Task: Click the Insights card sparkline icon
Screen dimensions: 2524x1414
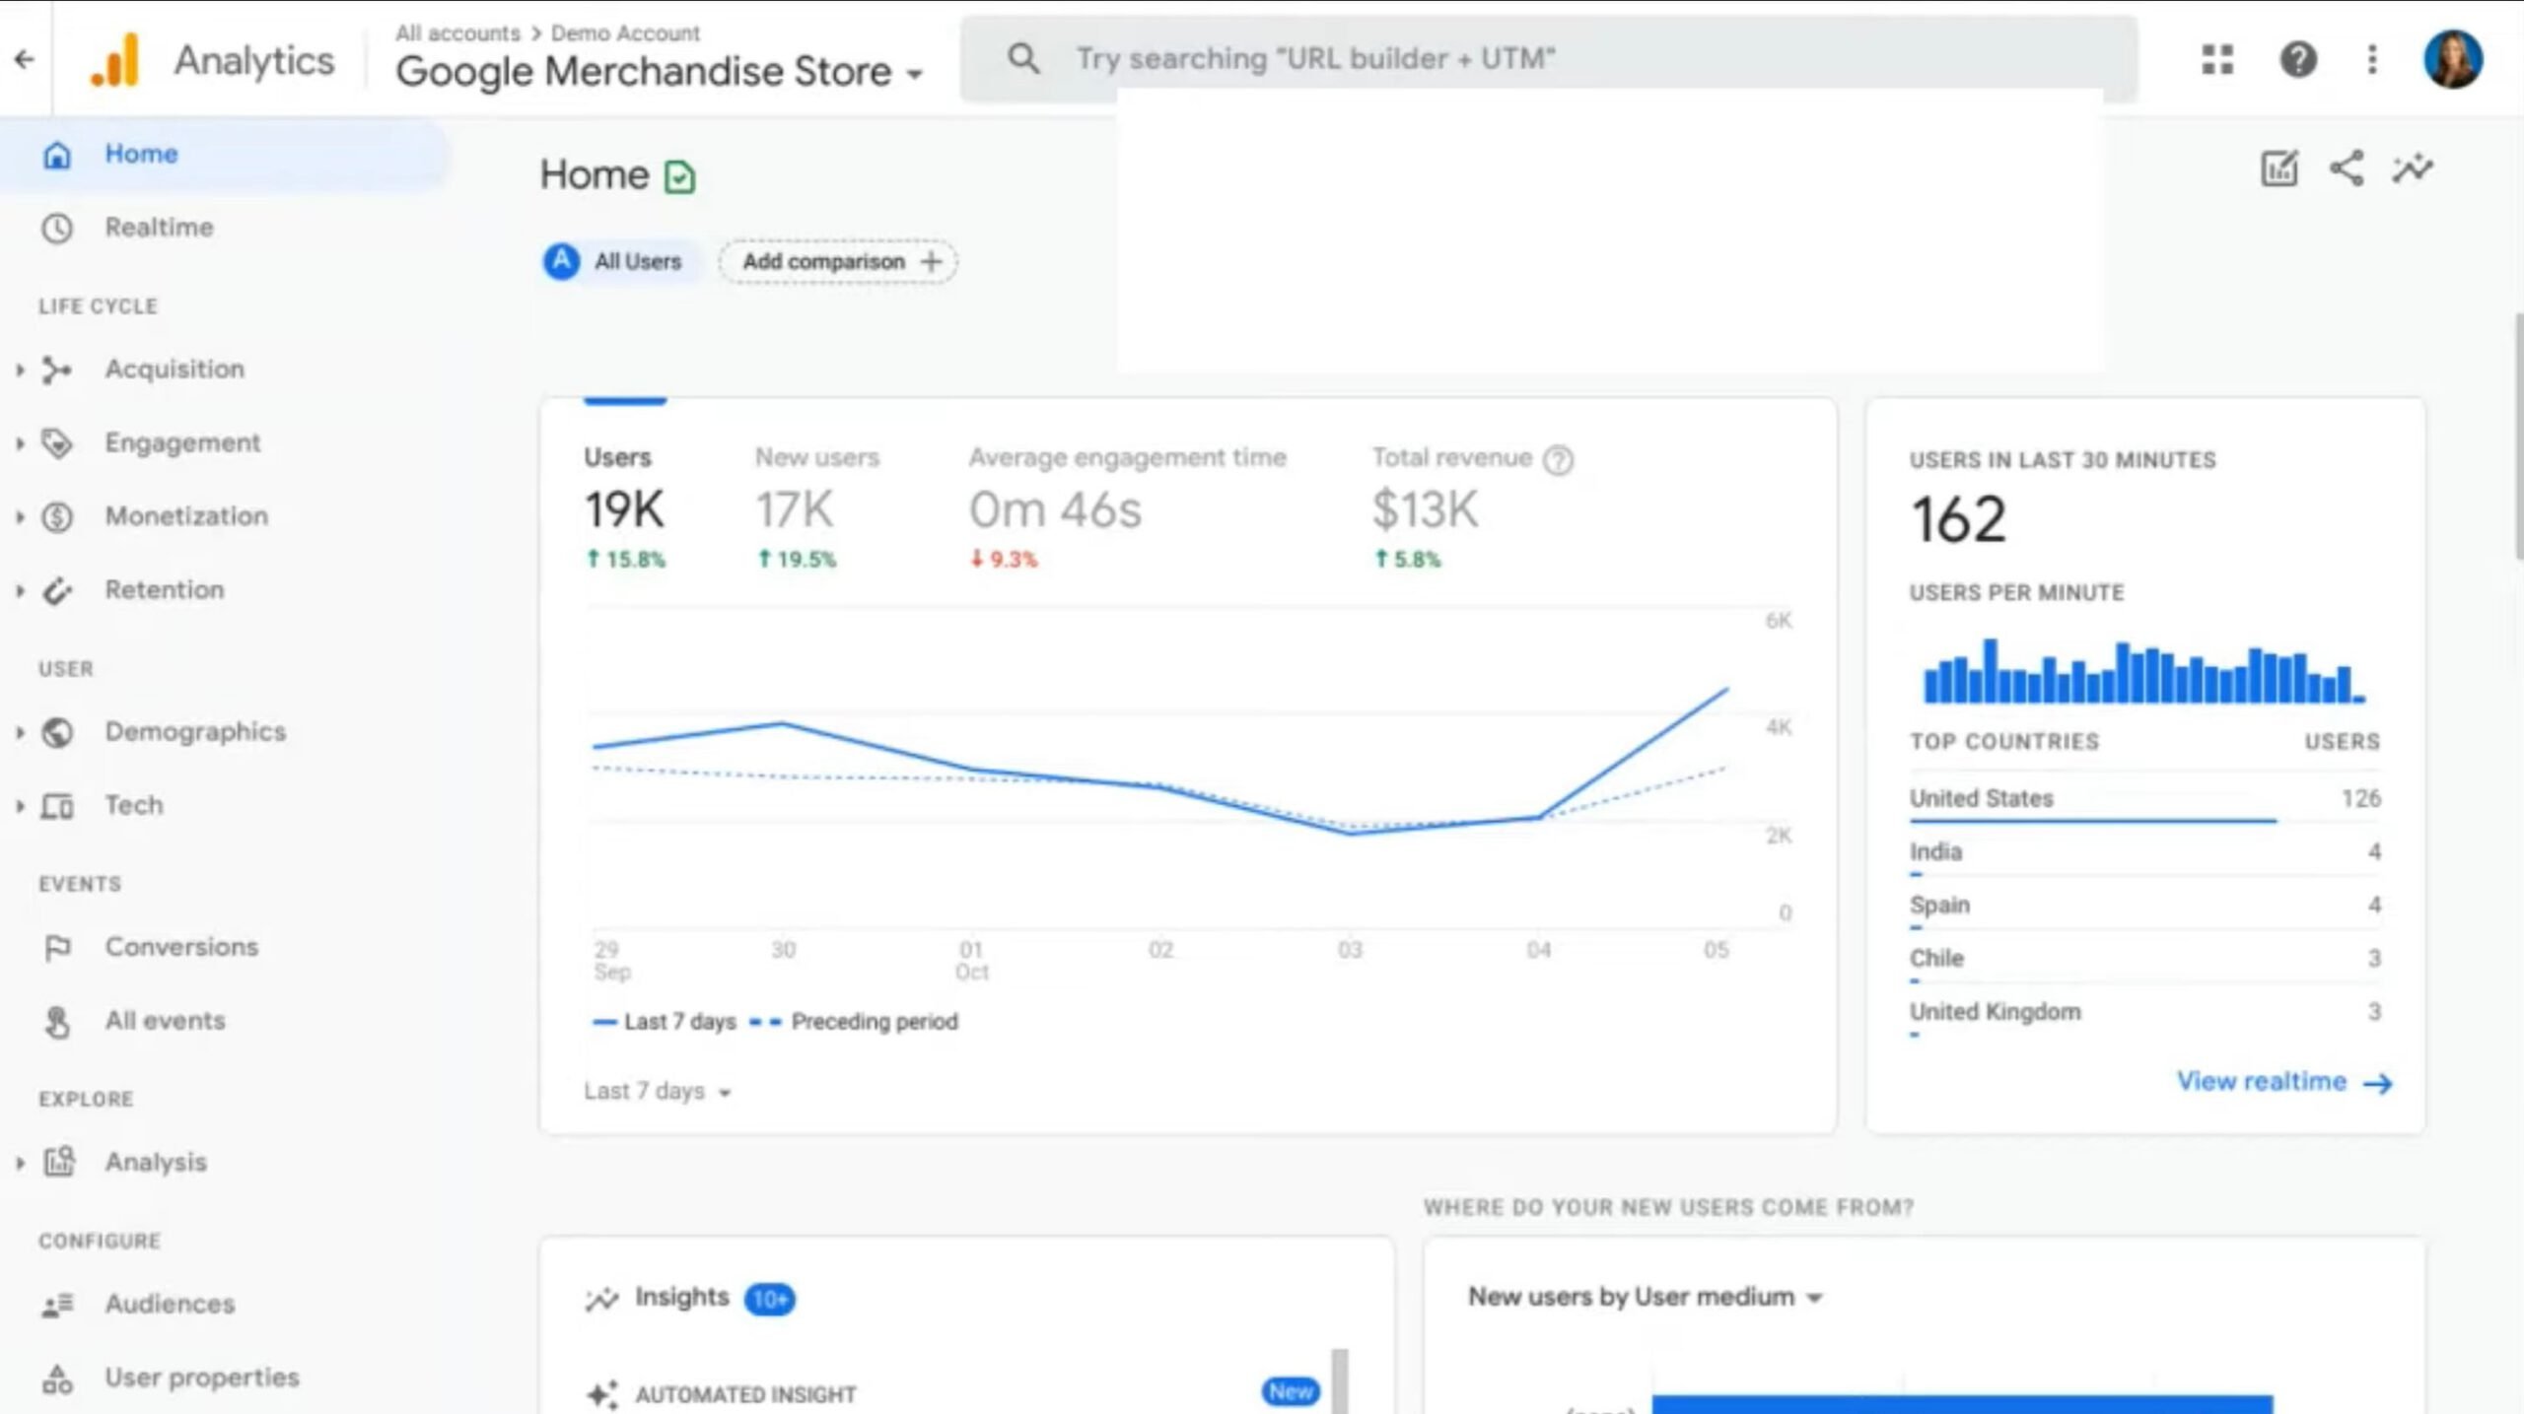Action: coord(601,1299)
